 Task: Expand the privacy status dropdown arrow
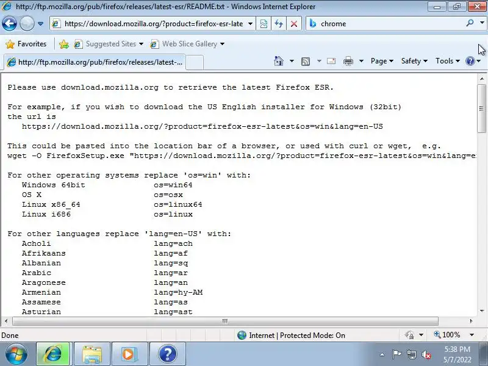click(421, 335)
